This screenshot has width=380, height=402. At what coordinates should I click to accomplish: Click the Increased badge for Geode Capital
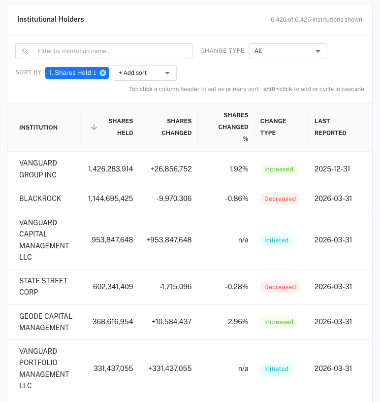(279, 322)
